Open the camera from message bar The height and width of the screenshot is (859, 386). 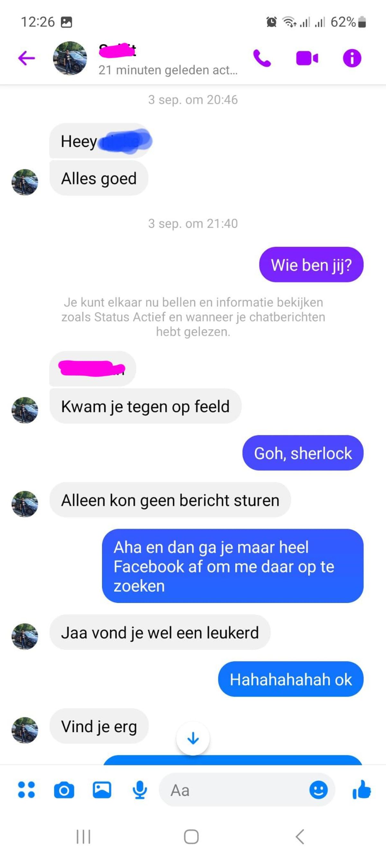click(64, 790)
